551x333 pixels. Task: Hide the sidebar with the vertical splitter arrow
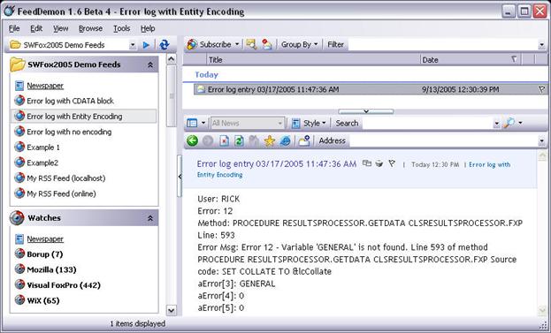[x=180, y=177]
